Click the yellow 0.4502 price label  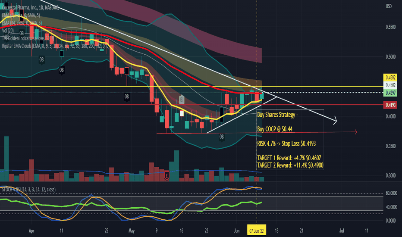click(x=390, y=78)
